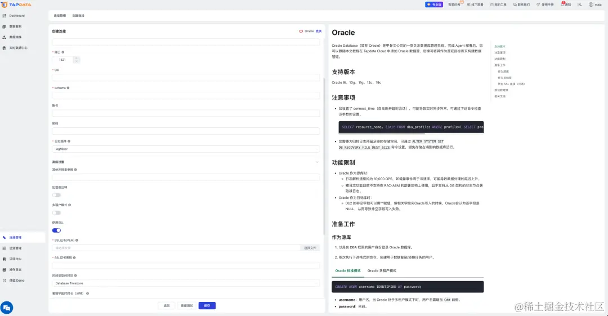Open the 体验 Demo link
The image size is (608, 316).
17,281
